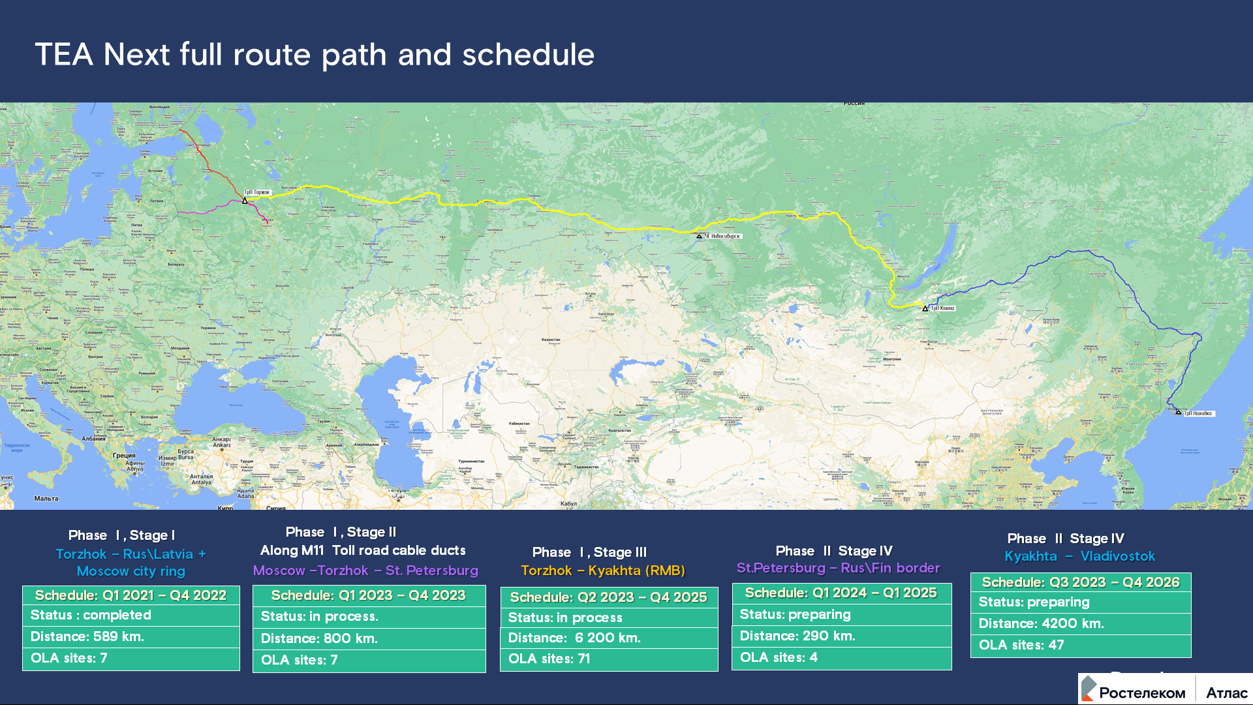Click the slide title 'TEA Next full route path and schedule'

coord(315,54)
